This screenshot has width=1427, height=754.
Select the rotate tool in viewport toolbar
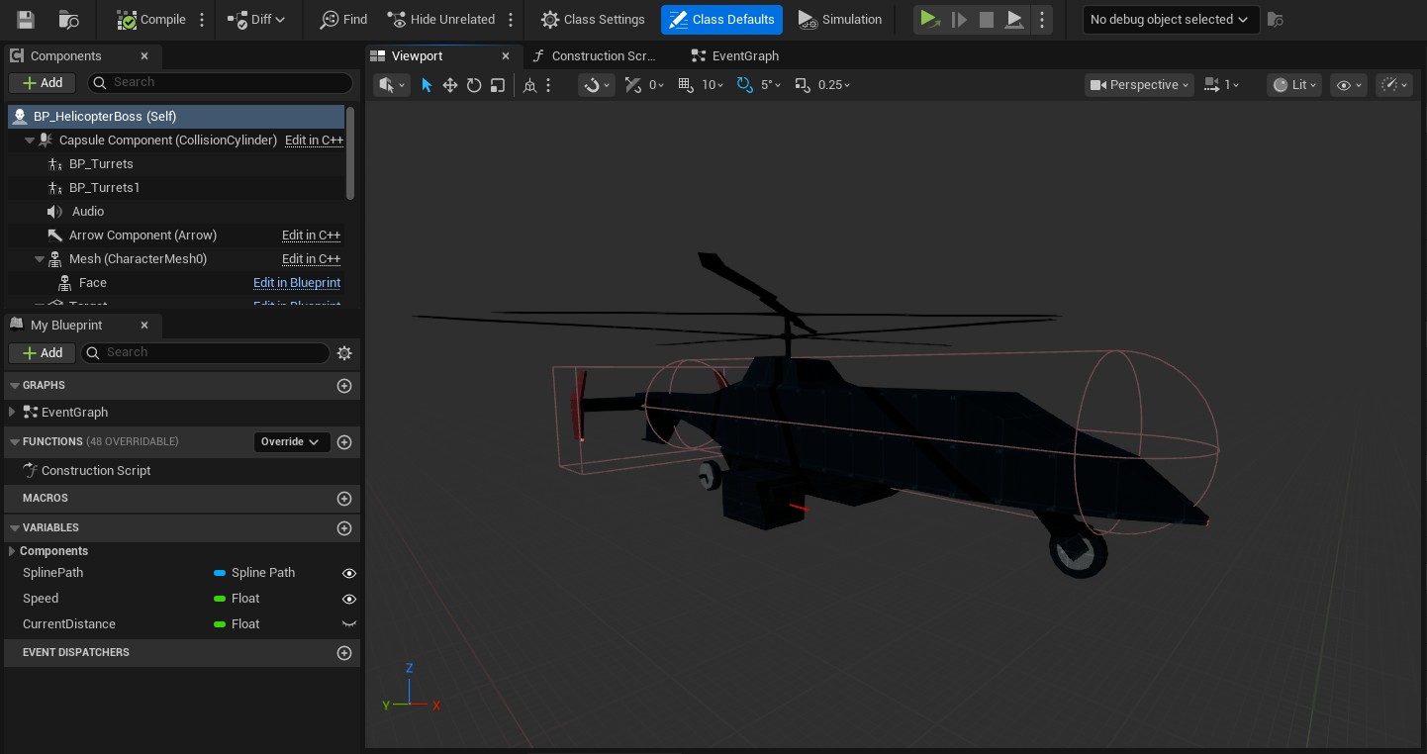474,85
